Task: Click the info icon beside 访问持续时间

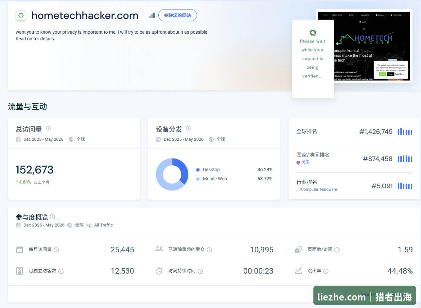Action: click(x=200, y=271)
